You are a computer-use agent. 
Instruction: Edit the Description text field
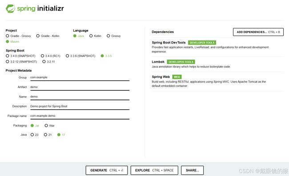click(x=80, y=106)
